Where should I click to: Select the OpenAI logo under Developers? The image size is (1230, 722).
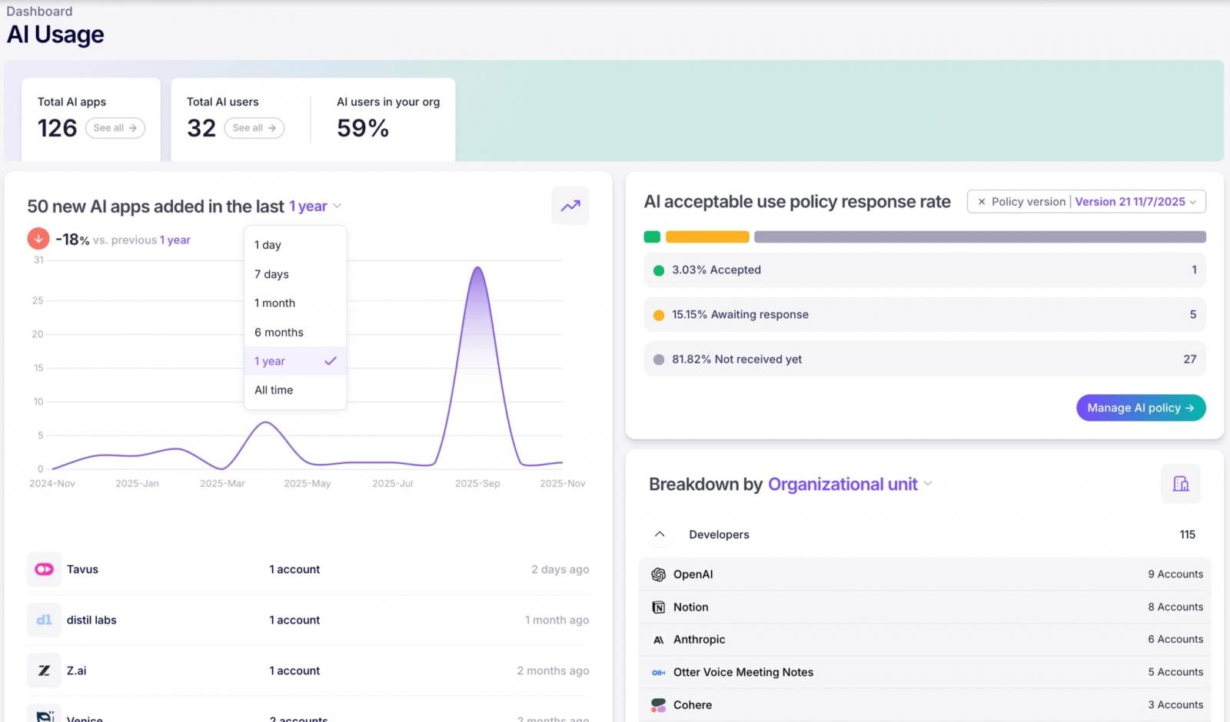[x=658, y=574]
